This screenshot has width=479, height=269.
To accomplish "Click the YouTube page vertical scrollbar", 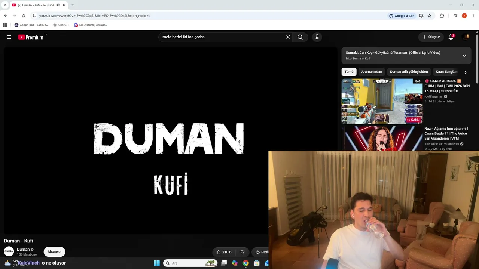I will [x=477, y=60].
